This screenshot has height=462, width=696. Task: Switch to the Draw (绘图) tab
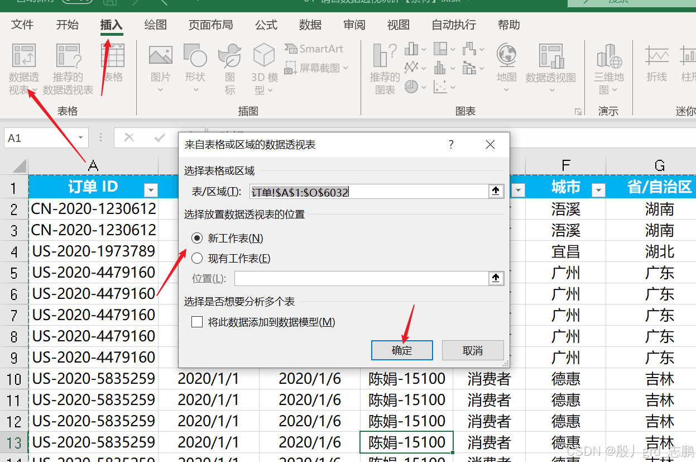point(155,25)
